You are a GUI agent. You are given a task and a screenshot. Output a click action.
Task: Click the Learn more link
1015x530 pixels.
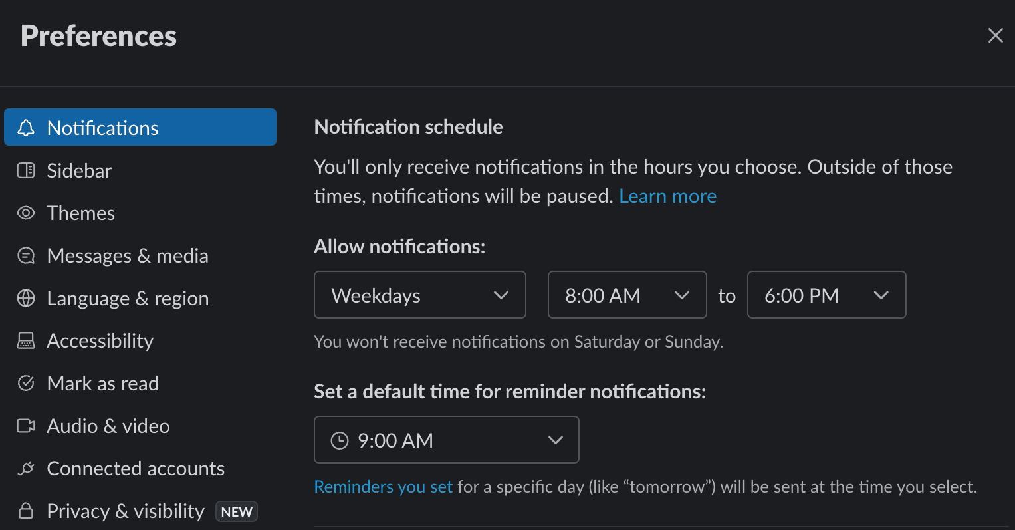pos(667,196)
